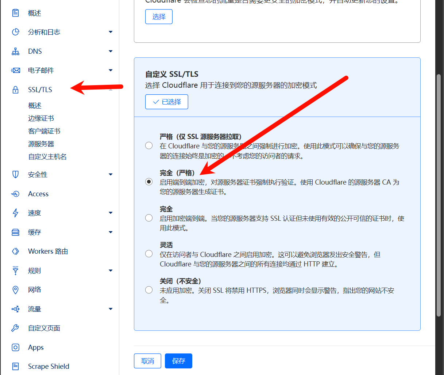This screenshot has height=375, width=444.
Task: Expand the 分析和日志 submenu arrow
Action: pos(111,32)
